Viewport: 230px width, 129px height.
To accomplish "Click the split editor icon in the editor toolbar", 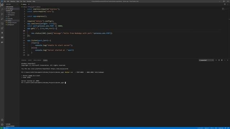I will click(x=225, y=4).
